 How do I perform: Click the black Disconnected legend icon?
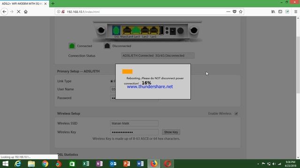pos(107,46)
